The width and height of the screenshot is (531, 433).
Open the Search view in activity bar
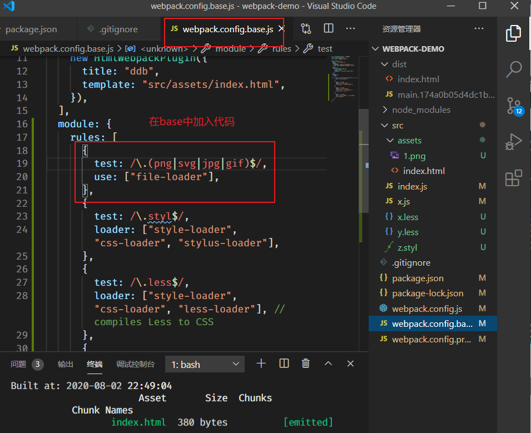pos(513,69)
